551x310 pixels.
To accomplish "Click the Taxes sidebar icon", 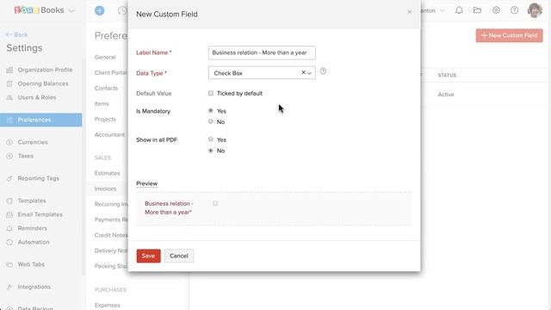I will tap(9, 156).
